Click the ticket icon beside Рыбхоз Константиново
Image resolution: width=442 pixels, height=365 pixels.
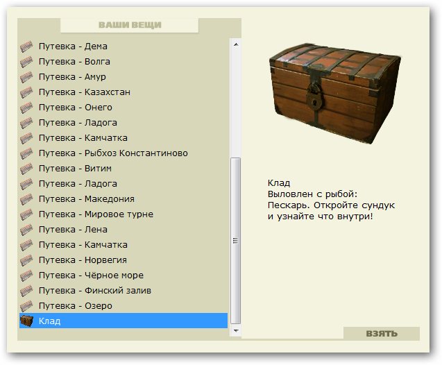[x=26, y=153]
